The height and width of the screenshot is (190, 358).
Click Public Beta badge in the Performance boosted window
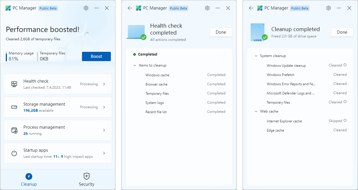(48, 8)
